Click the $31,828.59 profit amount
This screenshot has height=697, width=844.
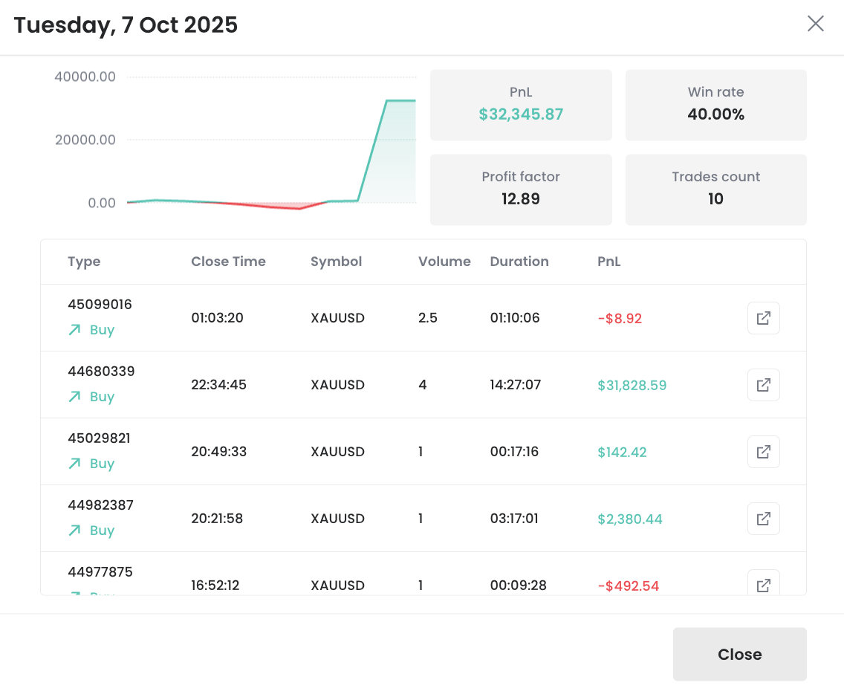point(632,385)
